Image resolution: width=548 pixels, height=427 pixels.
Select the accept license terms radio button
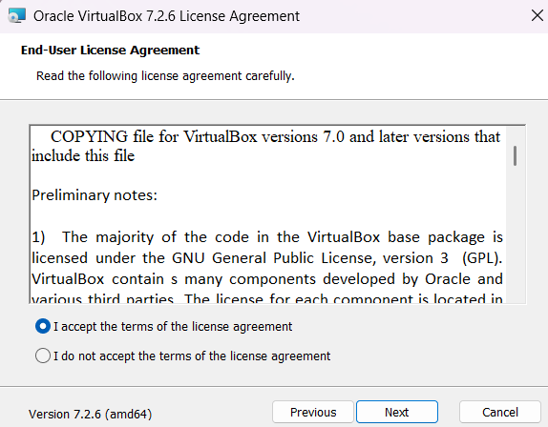pos(43,326)
